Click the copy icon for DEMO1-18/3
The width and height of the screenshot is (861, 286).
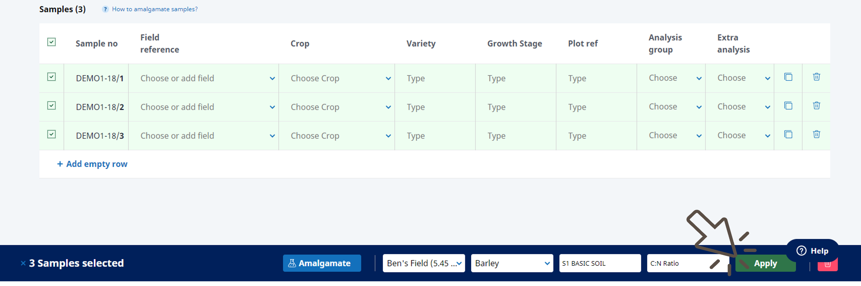tap(788, 135)
